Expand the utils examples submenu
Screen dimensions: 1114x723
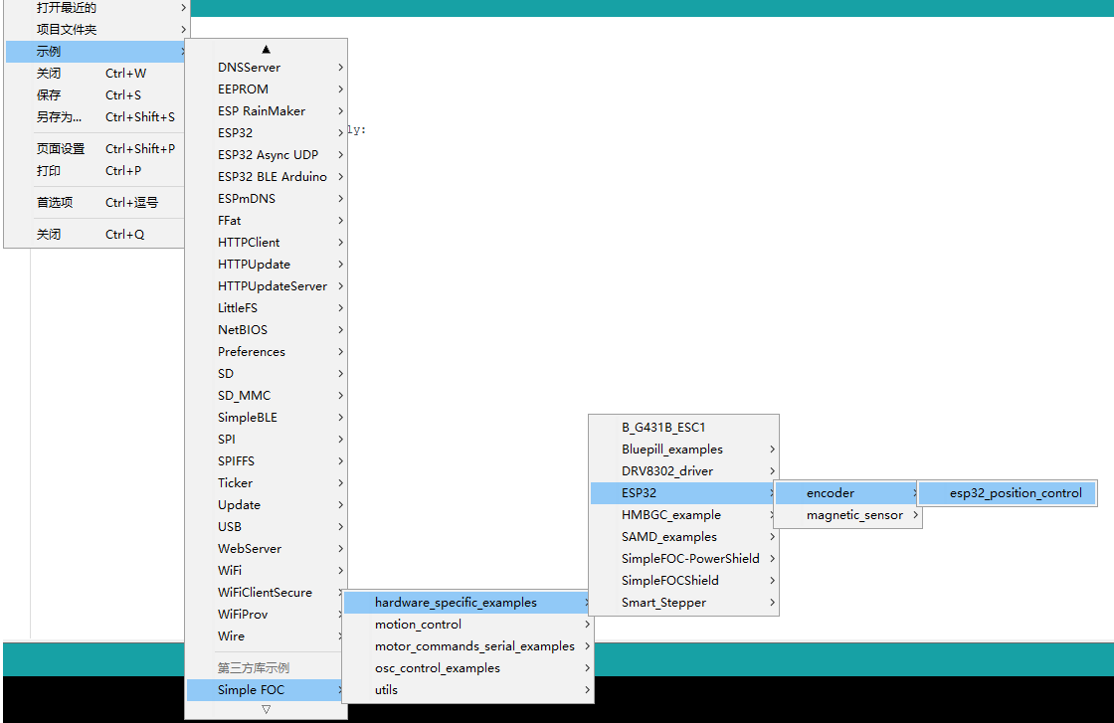(386, 689)
